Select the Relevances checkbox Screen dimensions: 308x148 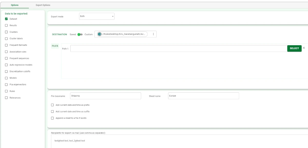[x=6, y=98]
